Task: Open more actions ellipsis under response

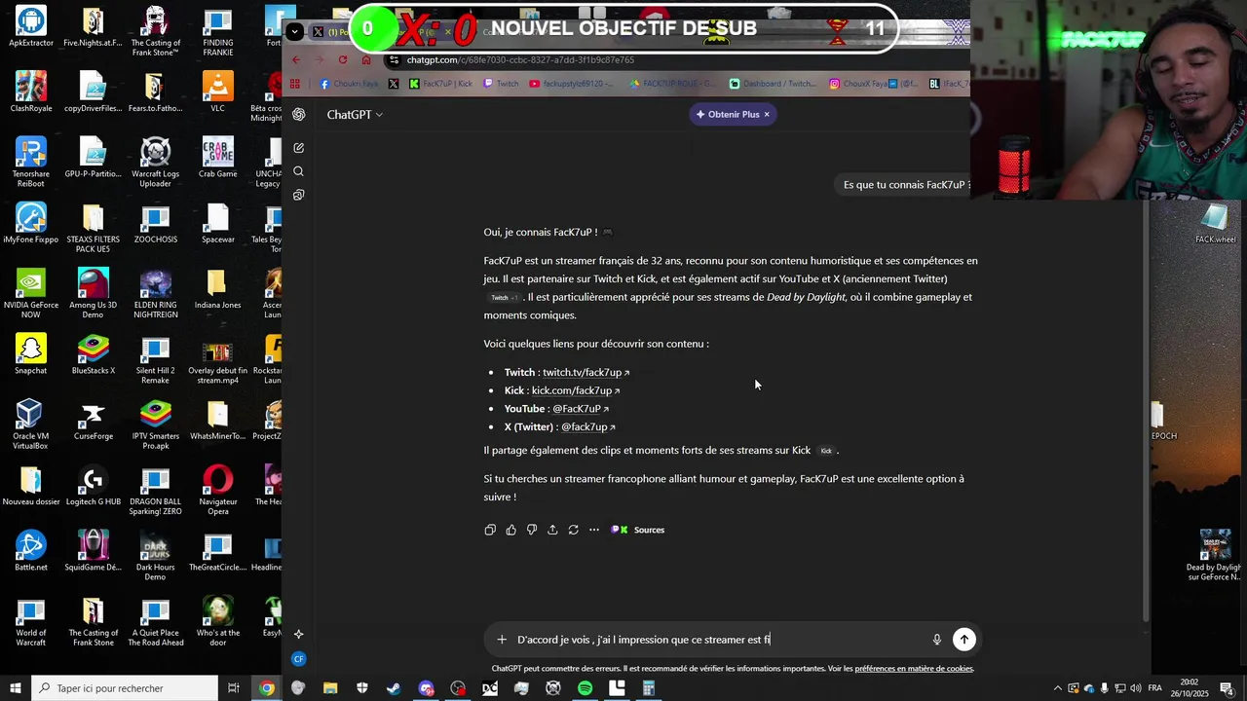Action: click(594, 530)
